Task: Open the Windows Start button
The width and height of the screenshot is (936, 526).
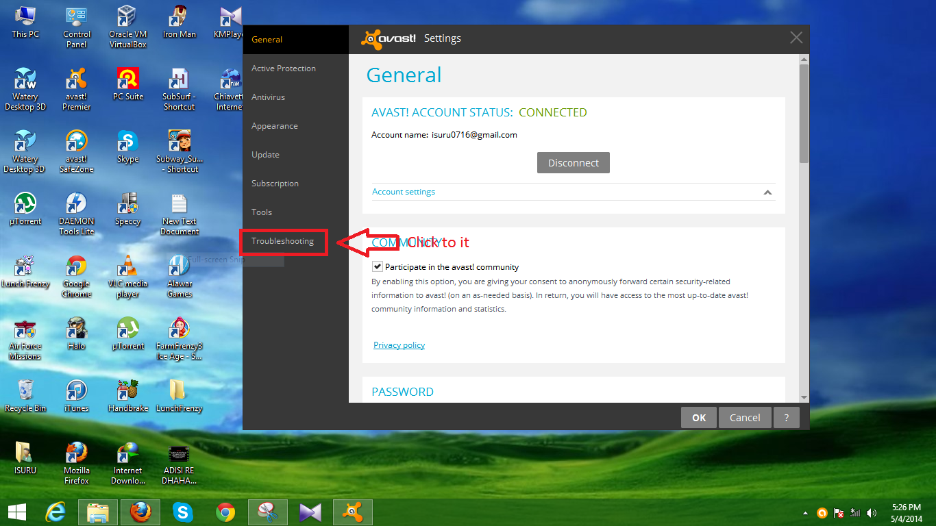Action: [x=17, y=512]
